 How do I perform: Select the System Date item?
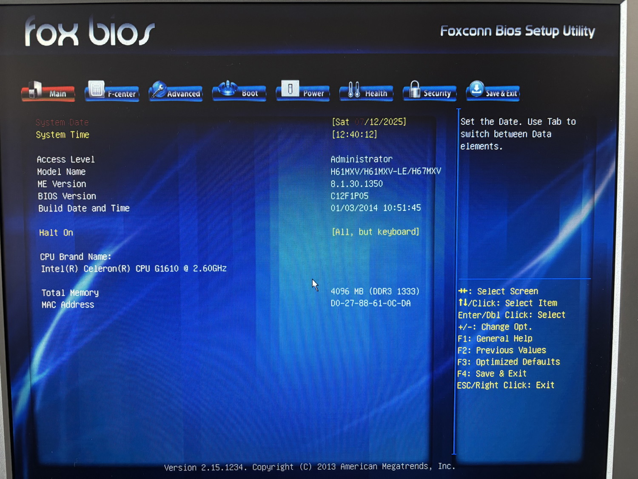(x=62, y=122)
